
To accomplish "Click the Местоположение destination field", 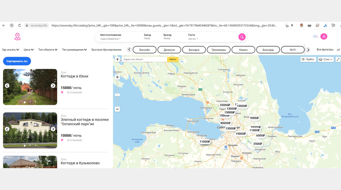I will [x=111, y=37].
